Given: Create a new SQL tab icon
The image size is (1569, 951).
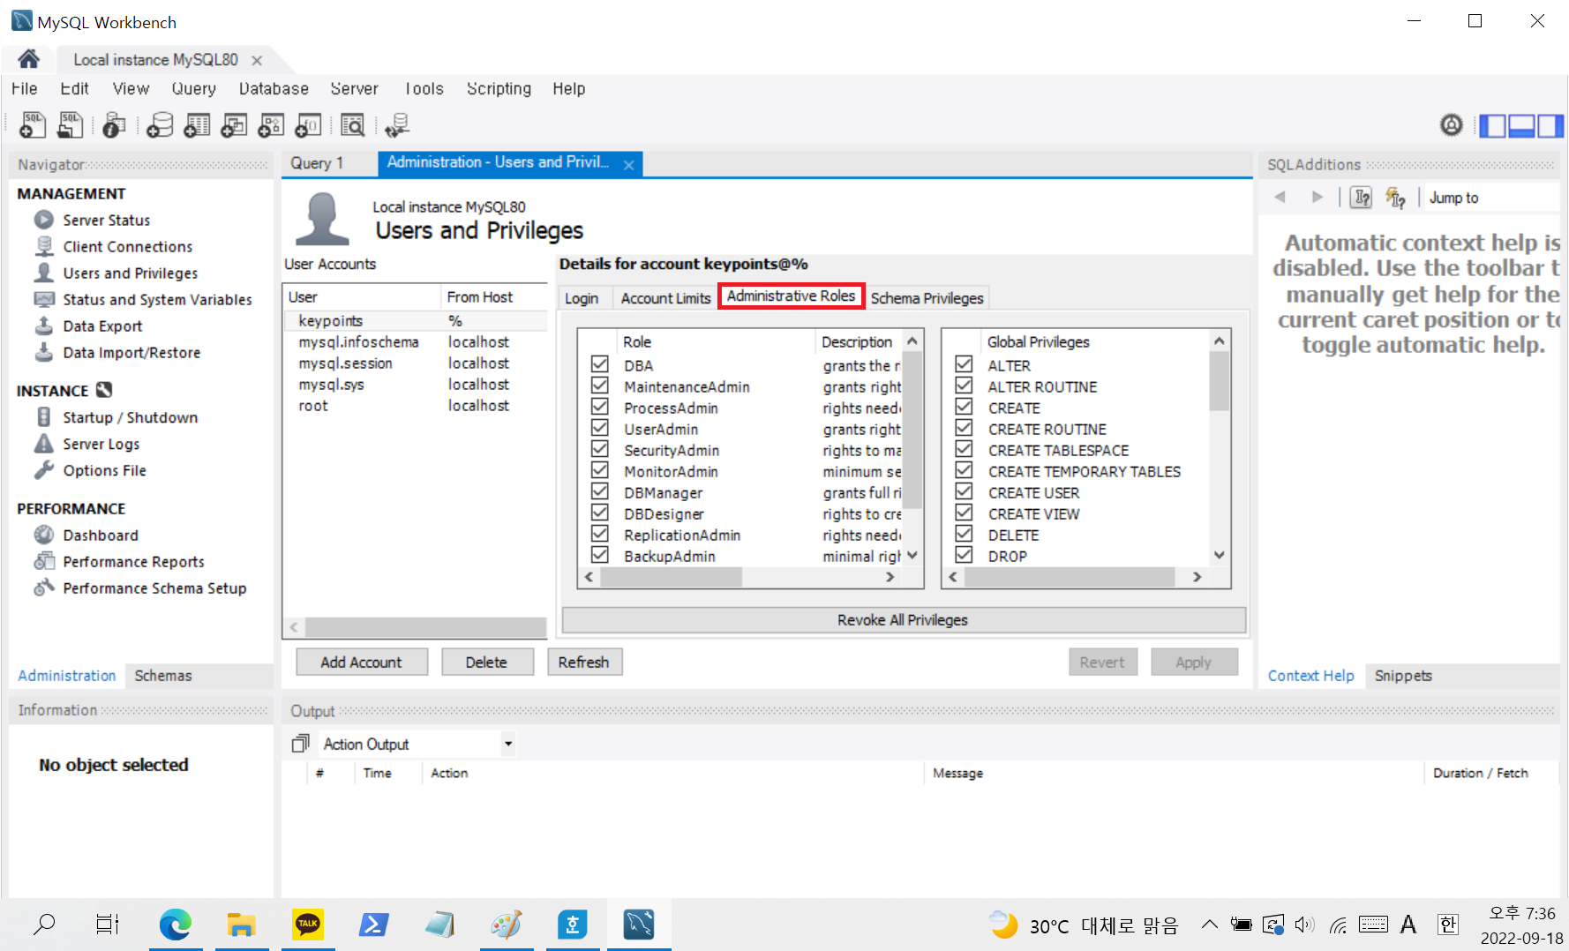Looking at the screenshot, I should coord(33,125).
